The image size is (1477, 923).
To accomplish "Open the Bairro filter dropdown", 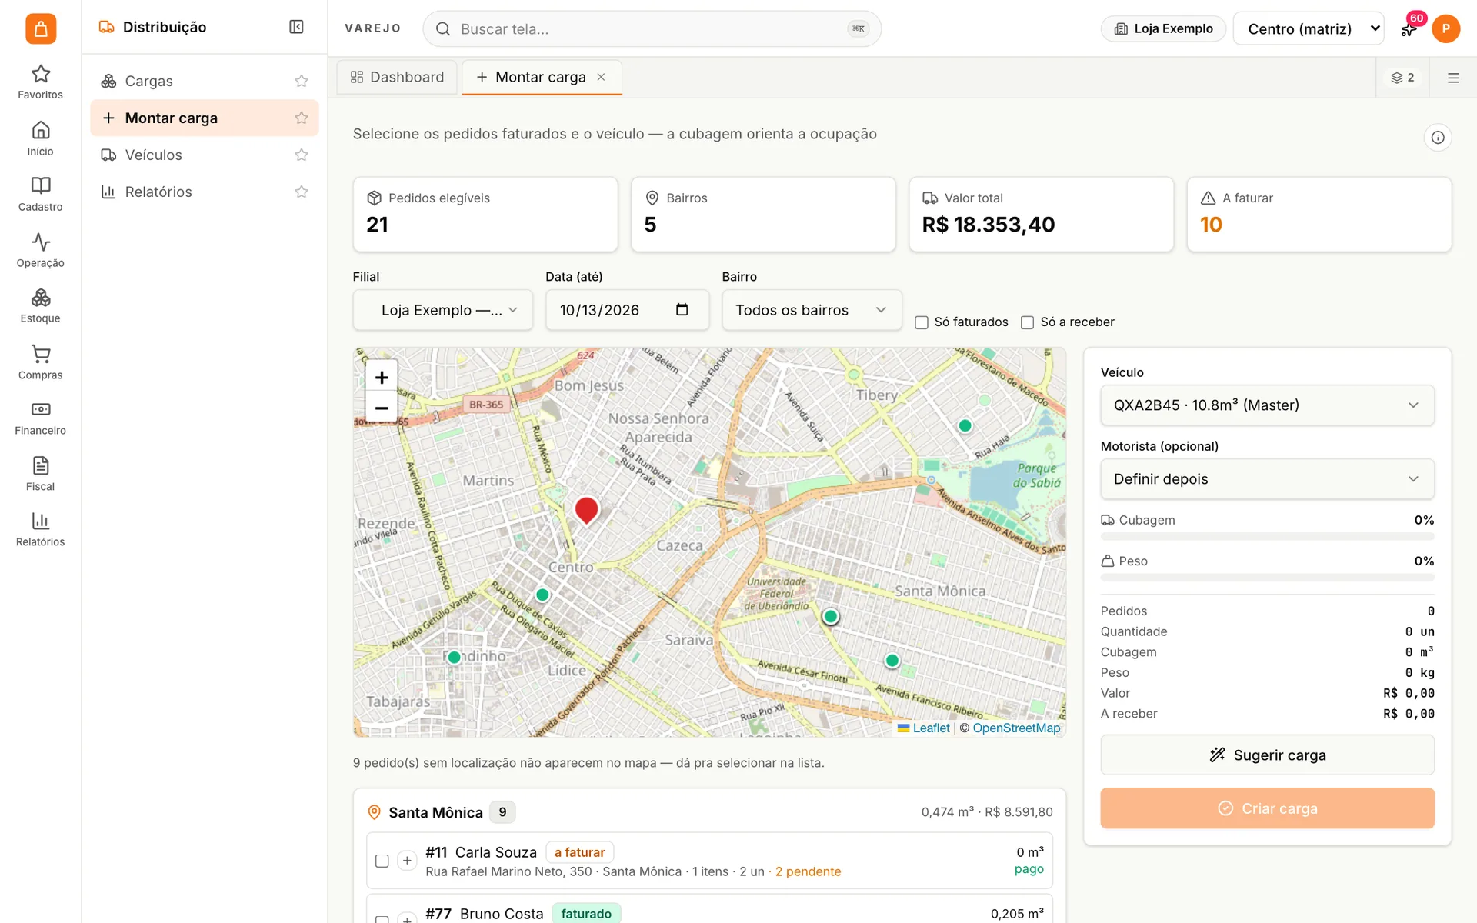I will pyautogui.click(x=812, y=310).
